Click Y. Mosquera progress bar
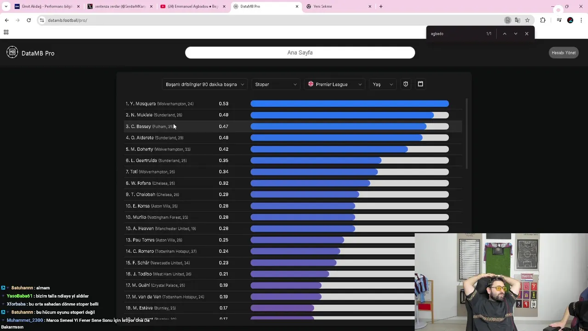 click(x=350, y=103)
